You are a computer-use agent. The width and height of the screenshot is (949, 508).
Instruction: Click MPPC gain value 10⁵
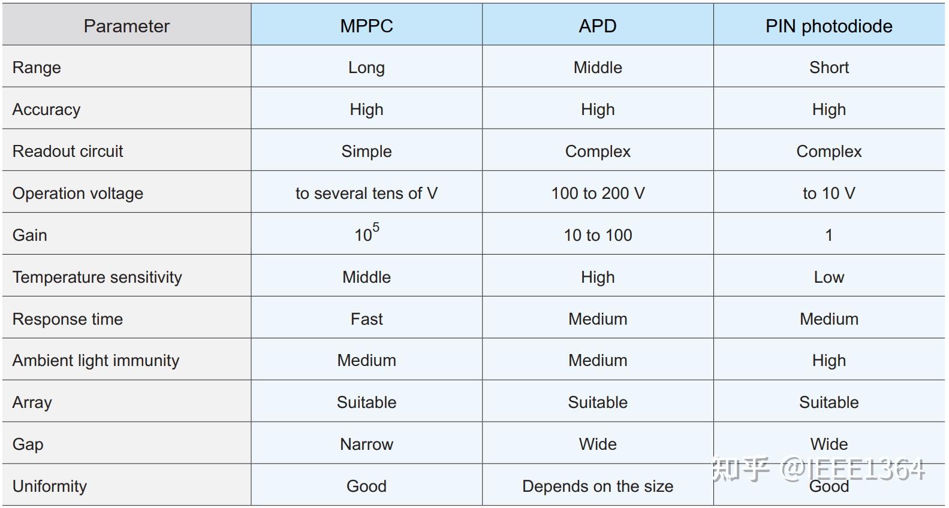click(x=366, y=234)
